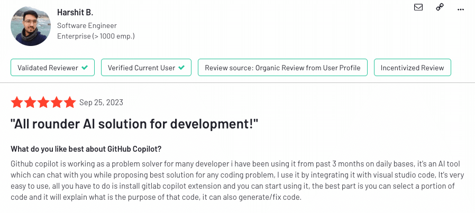Open the three-dot more options menu
This screenshot has width=475, height=213.
click(461, 10)
